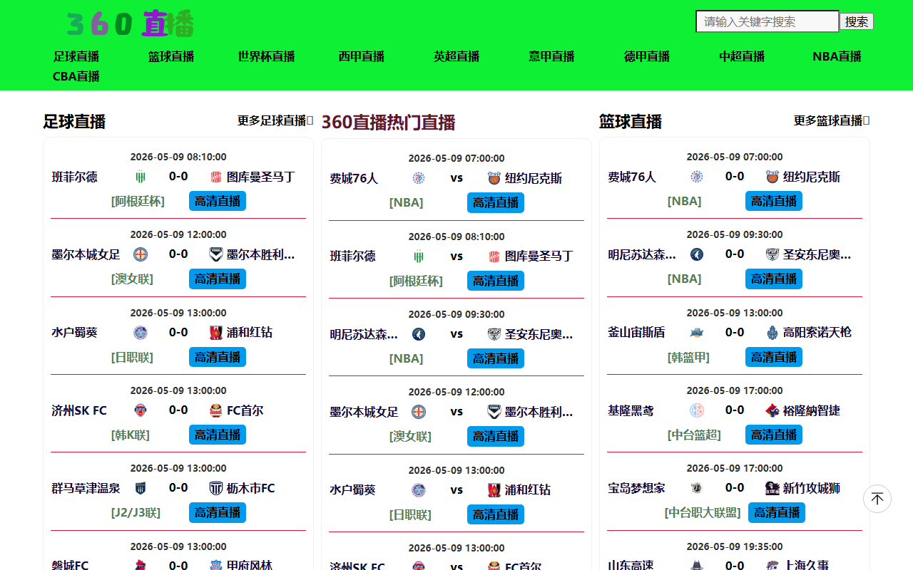Open 世界杯直播 navigation item

266,56
